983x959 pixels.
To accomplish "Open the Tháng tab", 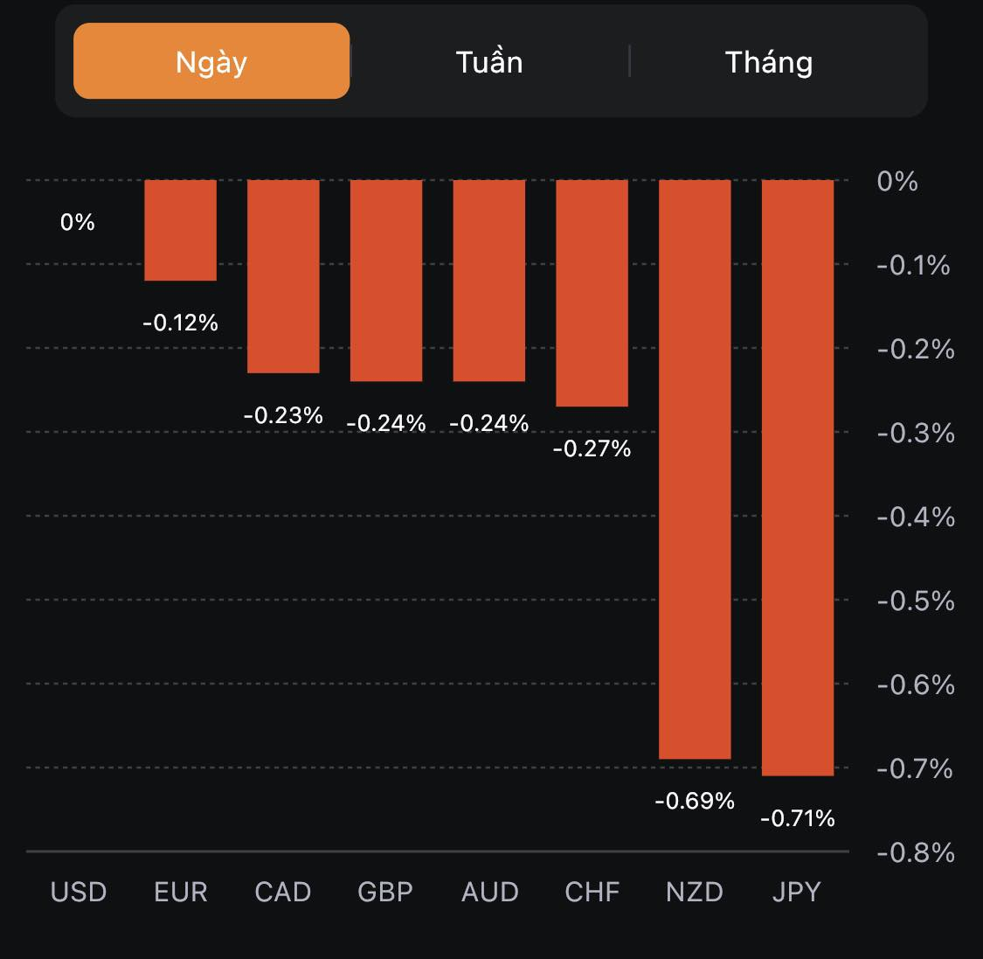I will pos(769,62).
